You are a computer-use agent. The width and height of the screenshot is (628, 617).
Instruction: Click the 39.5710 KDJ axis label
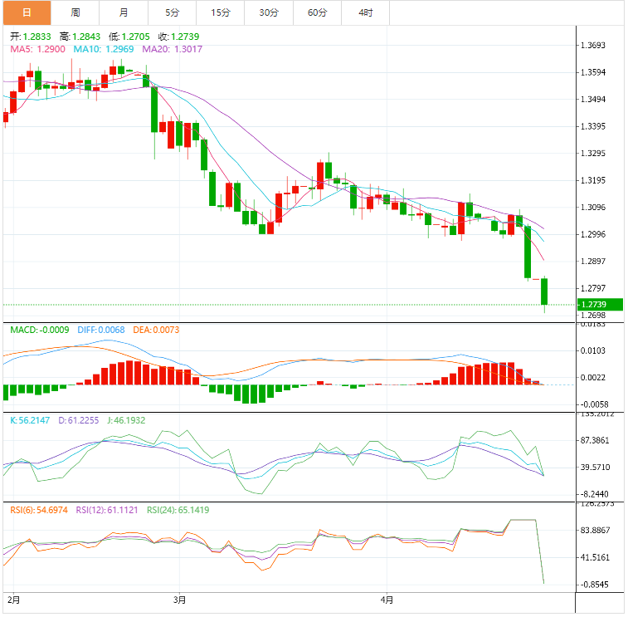(595, 468)
